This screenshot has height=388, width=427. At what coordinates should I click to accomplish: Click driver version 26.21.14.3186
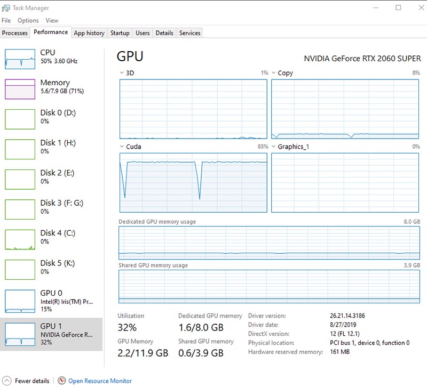(347, 316)
